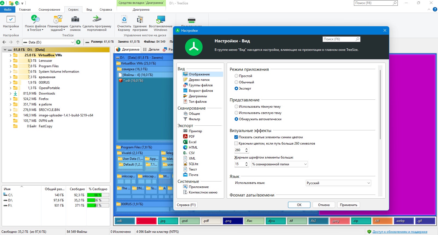Click the green scan start button
This screenshot has width=438, height=235.
pos(78,42)
